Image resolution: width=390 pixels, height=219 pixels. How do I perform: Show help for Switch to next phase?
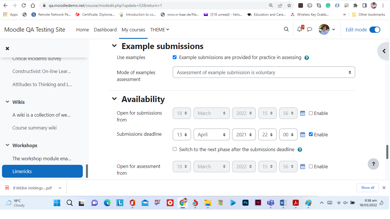click(300, 150)
